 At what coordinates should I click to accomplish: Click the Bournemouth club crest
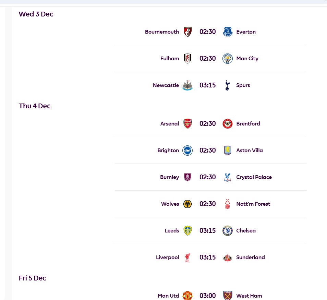187,32
